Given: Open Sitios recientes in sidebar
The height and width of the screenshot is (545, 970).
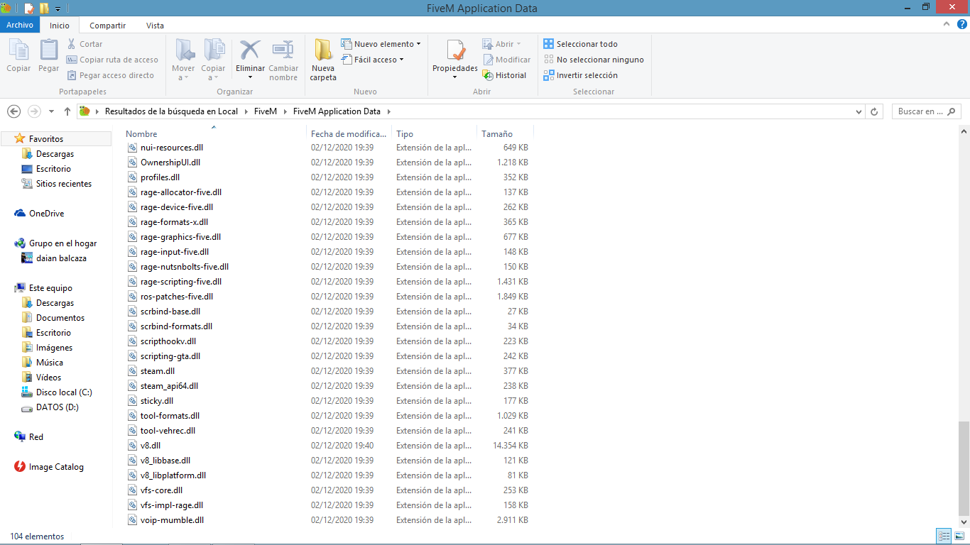Looking at the screenshot, I should pyautogui.click(x=64, y=184).
